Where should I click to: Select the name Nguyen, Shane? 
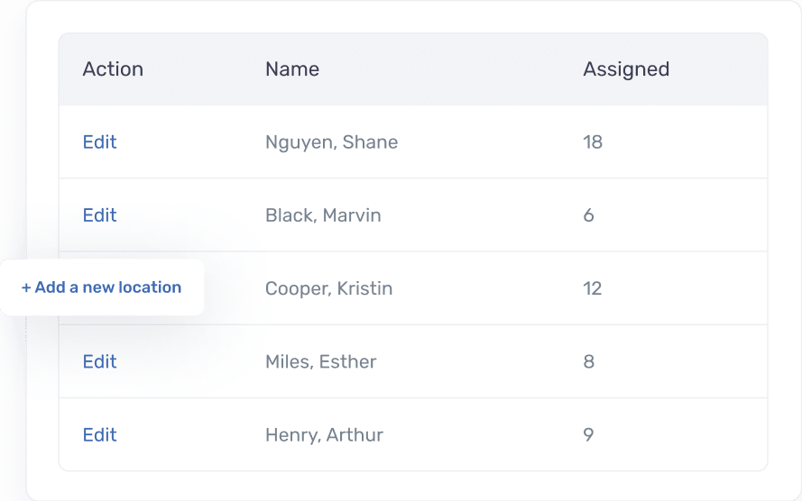click(x=331, y=142)
